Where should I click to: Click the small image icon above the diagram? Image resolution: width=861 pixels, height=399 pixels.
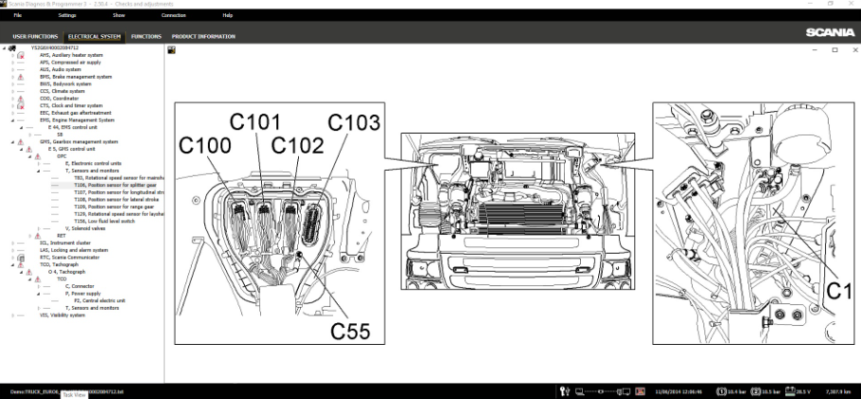171,50
